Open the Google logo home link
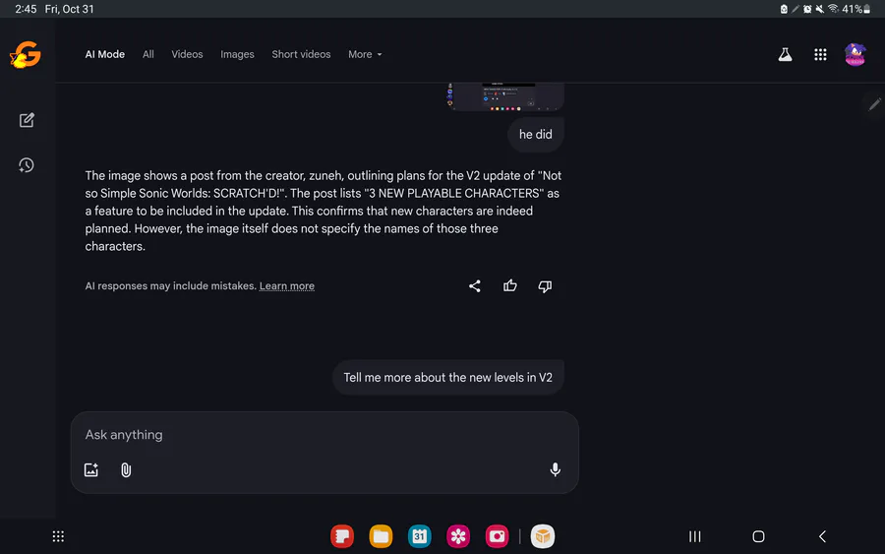The width and height of the screenshot is (885, 554). tap(26, 55)
